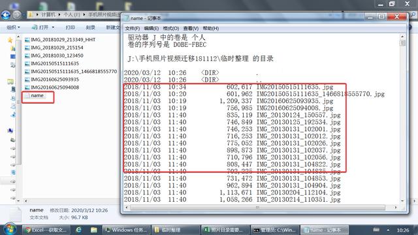Viewport: 418px width, 235px height.
Task: Click 计算机 in the address breadcrumb
Action: tap(48, 14)
